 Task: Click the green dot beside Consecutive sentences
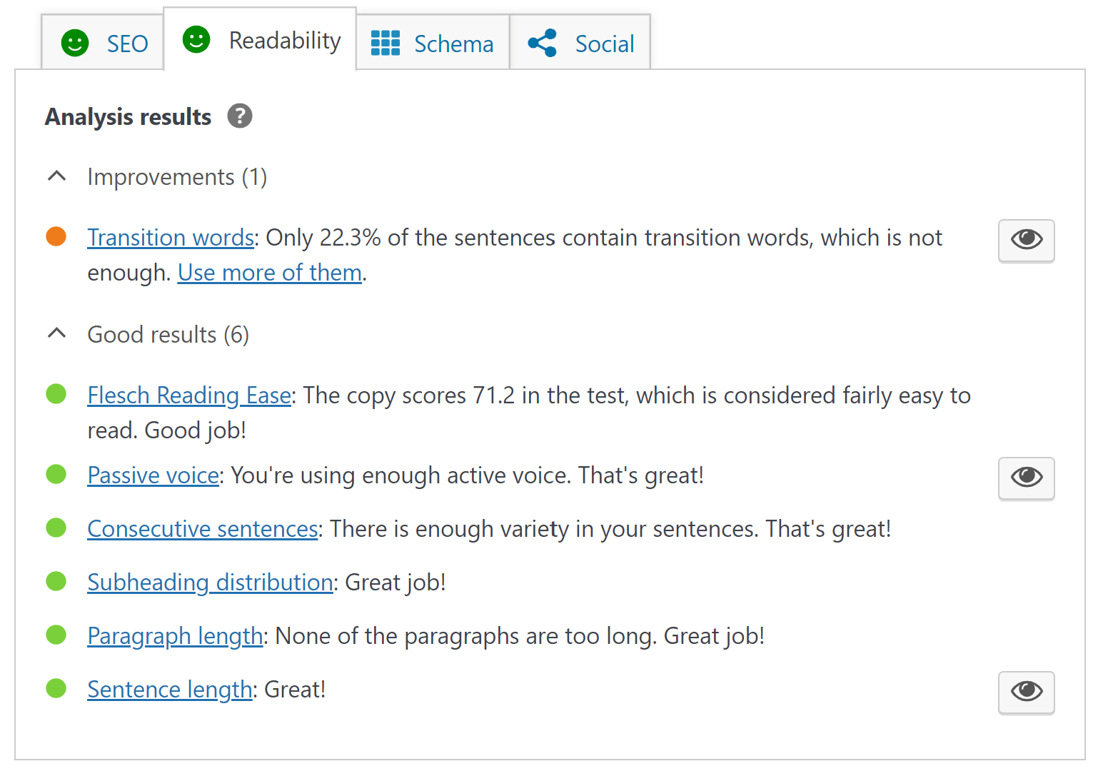(x=56, y=528)
